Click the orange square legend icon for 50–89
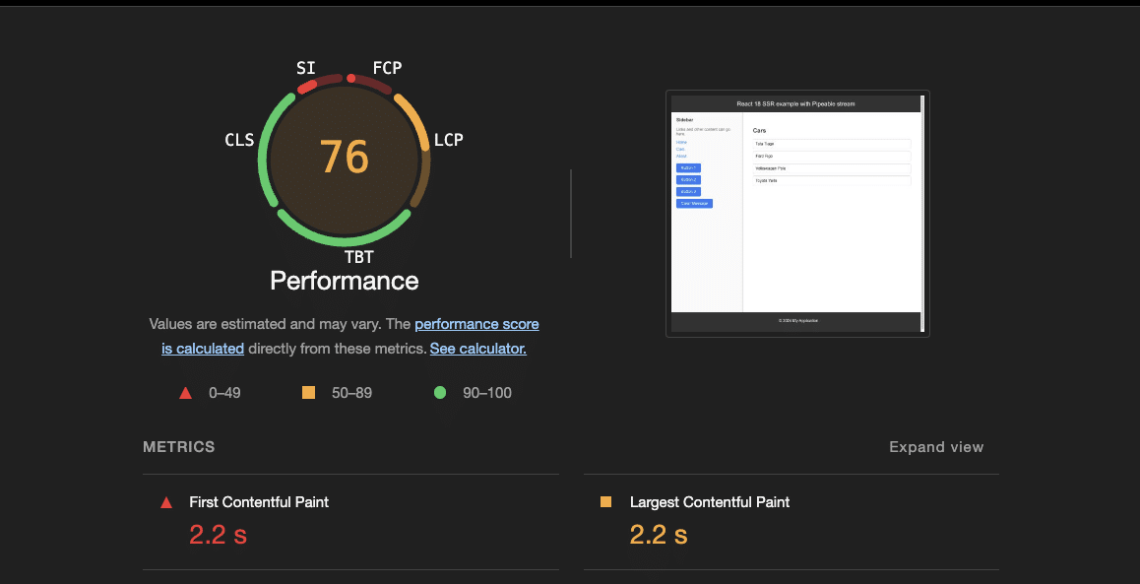Viewport: 1140px width, 584px height. [x=308, y=393]
